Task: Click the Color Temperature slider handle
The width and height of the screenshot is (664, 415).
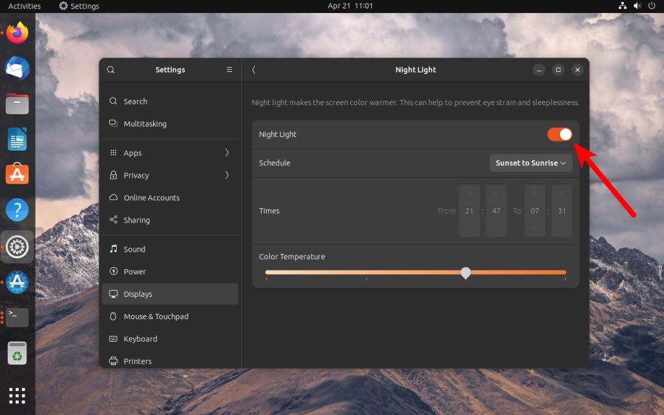Action: pyautogui.click(x=466, y=273)
